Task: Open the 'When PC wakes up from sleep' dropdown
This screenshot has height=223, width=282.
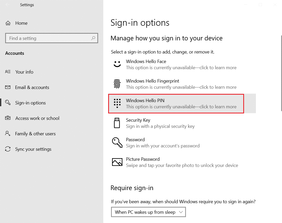Action: pyautogui.click(x=148, y=212)
